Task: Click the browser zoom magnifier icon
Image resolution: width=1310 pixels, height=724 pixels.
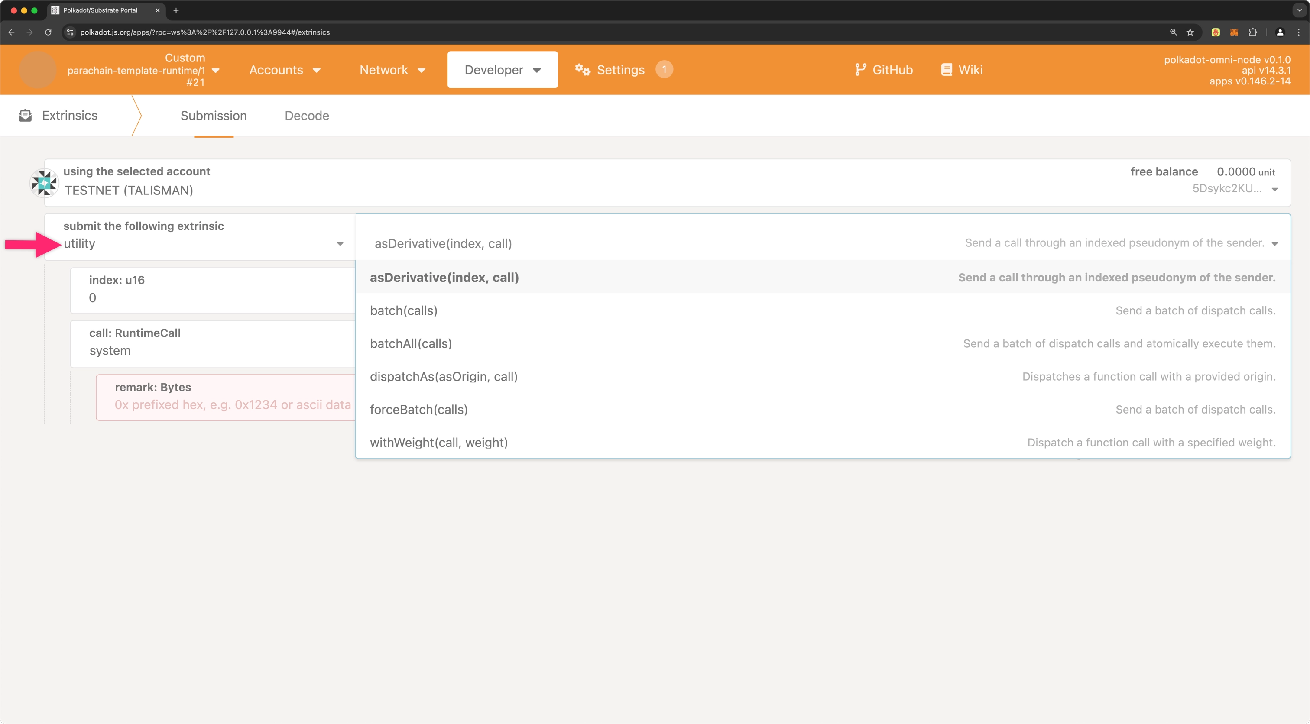Action: pyautogui.click(x=1173, y=32)
